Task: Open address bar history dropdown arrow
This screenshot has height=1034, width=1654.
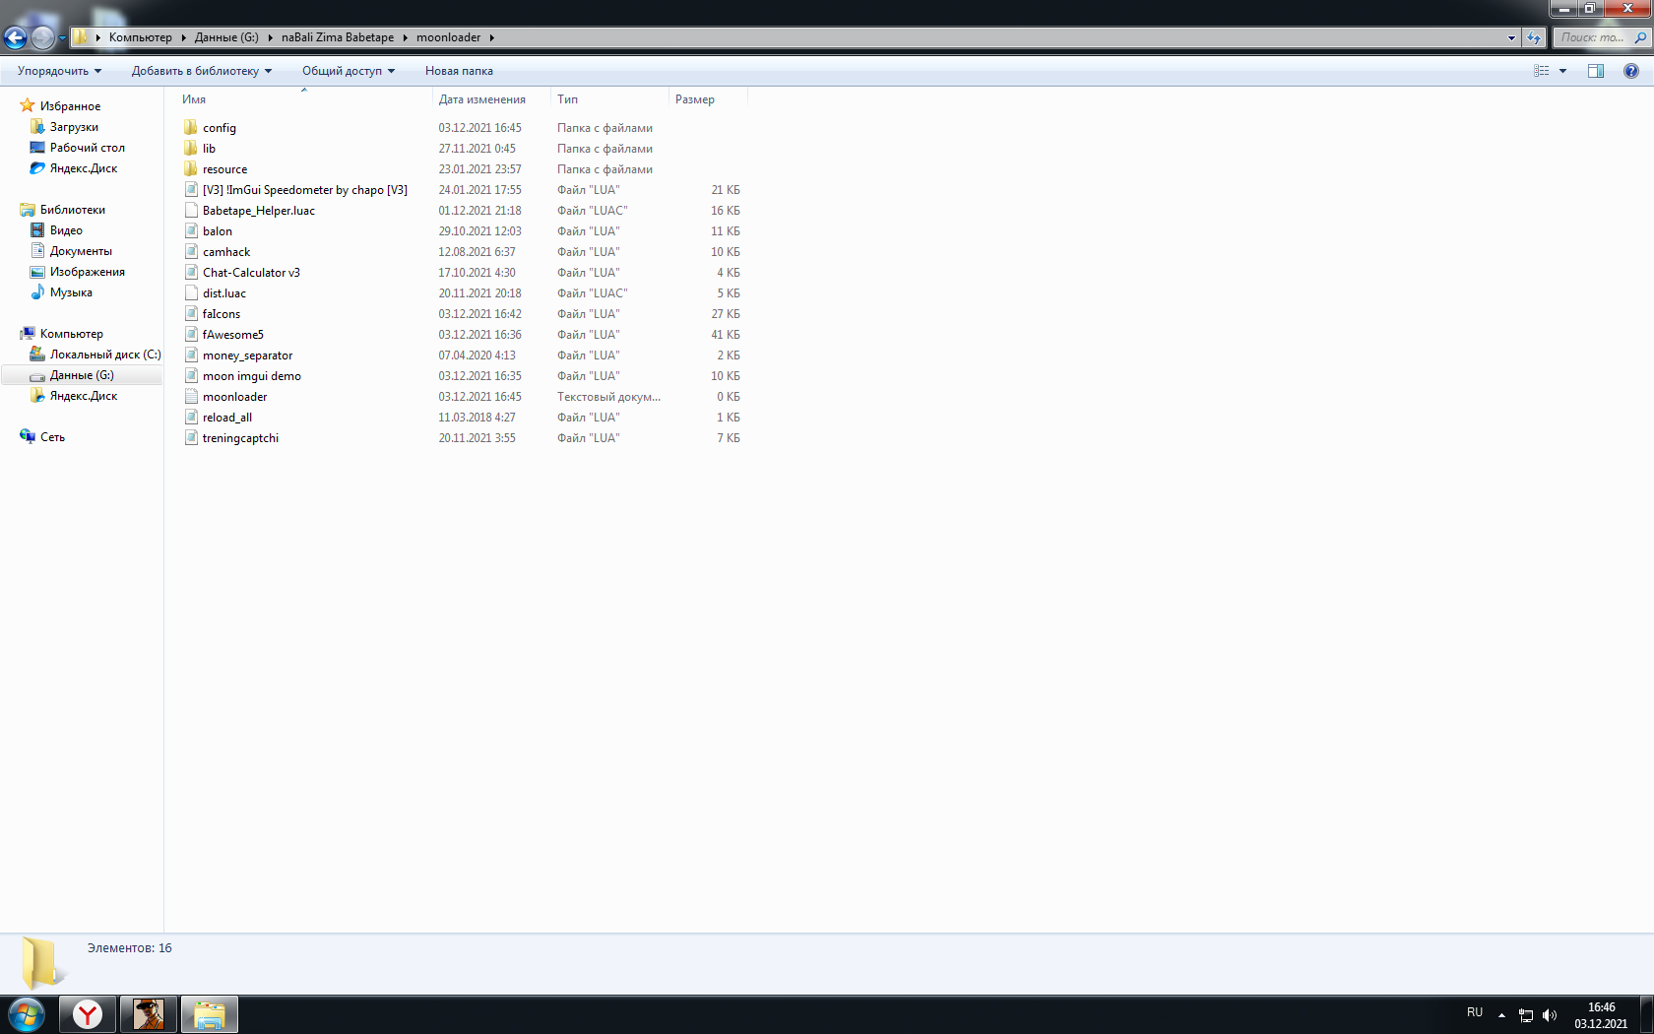Action: point(1511,37)
